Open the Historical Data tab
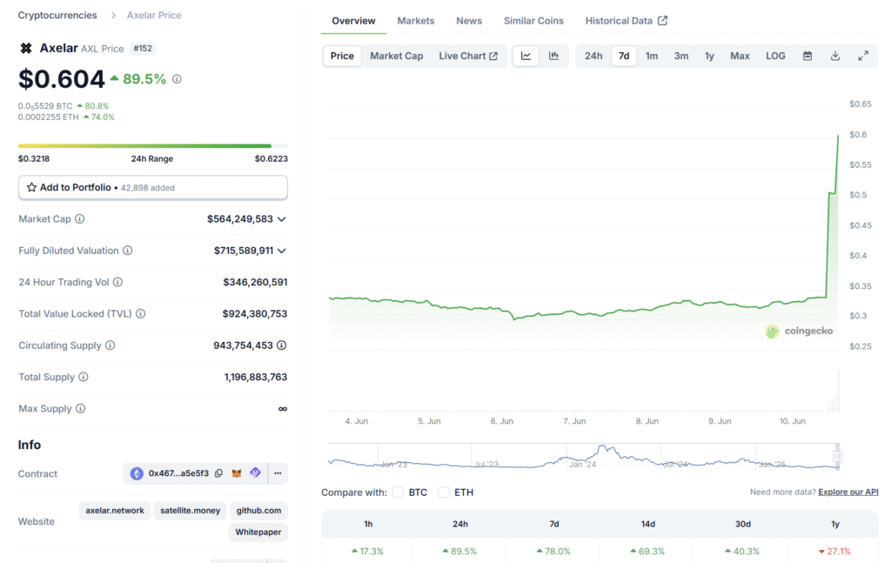This screenshot has height=563, width=891. pos(626,21)
